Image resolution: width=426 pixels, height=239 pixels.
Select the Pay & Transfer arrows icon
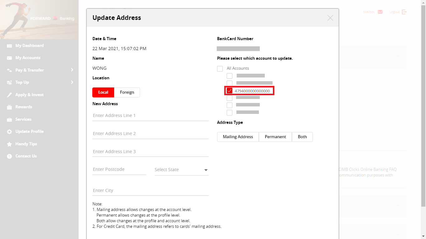point(9,70)
